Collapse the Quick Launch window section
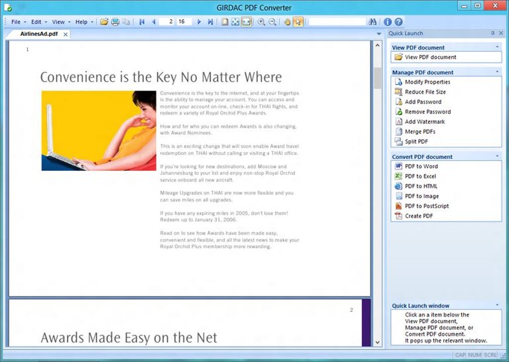Viewport: 509px width, 362px height. pyautogui.click(x=497, y=305)
